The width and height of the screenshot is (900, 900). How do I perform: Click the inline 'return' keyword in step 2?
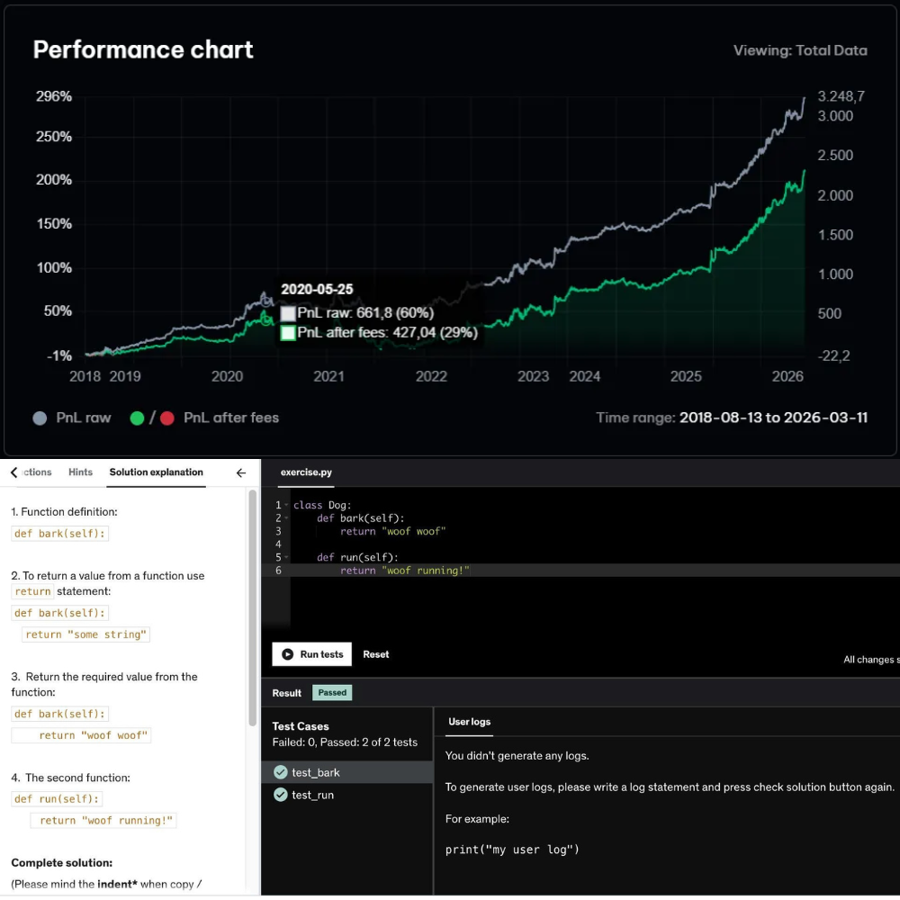click(x=32, y=591)
